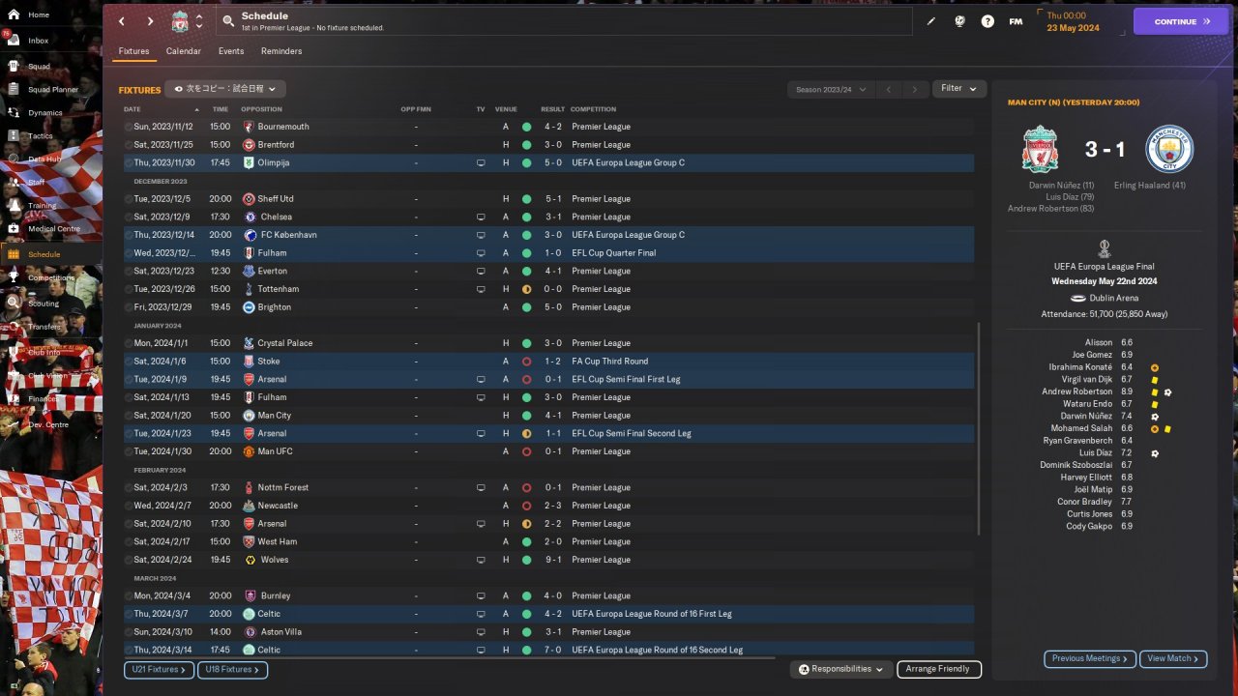1238x696 pixels.
Task: Click the TV icon in Tottenham row
Action: point(481,289)
